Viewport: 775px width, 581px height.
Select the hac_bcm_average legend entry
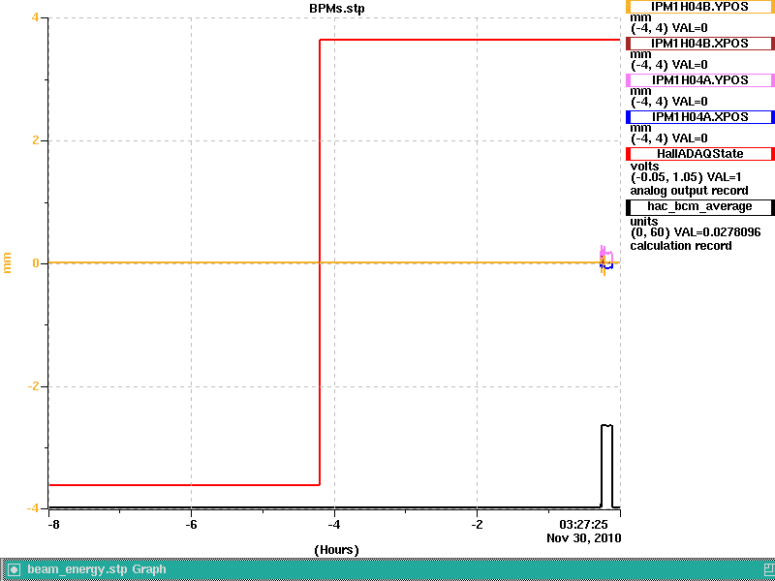coord(699,207)
